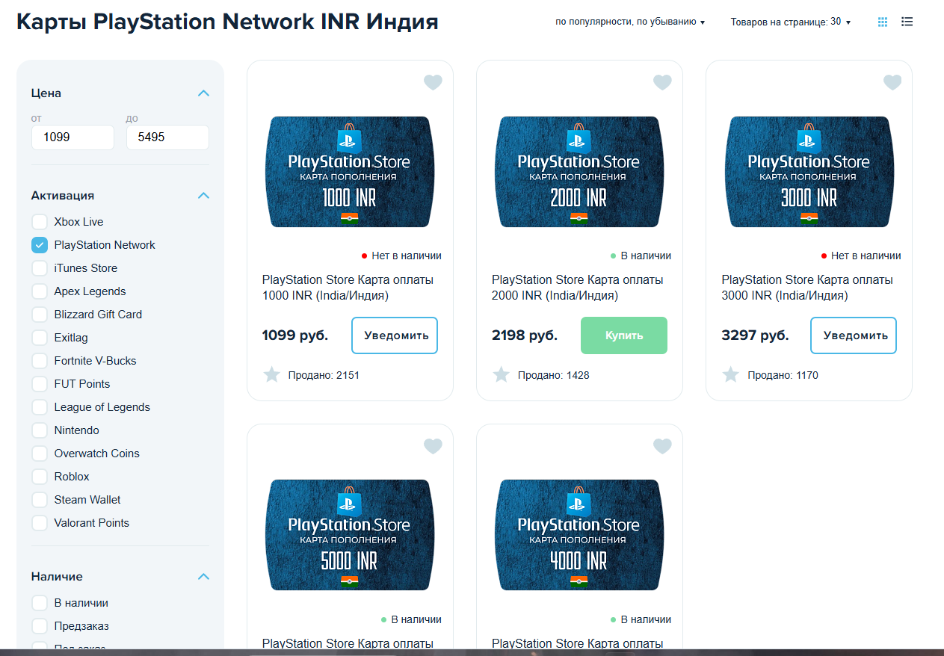Add 3000 INR card to favorites
Viewport: 944px width, 656px height.
(892, 82)
